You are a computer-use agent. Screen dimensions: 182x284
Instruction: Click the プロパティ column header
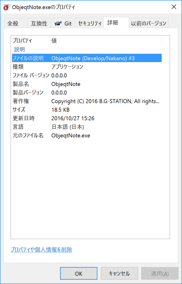(31, 40)
